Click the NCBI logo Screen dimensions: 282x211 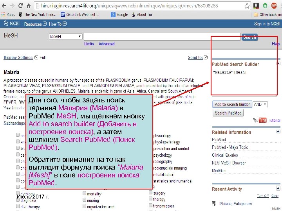coord(12,23)
